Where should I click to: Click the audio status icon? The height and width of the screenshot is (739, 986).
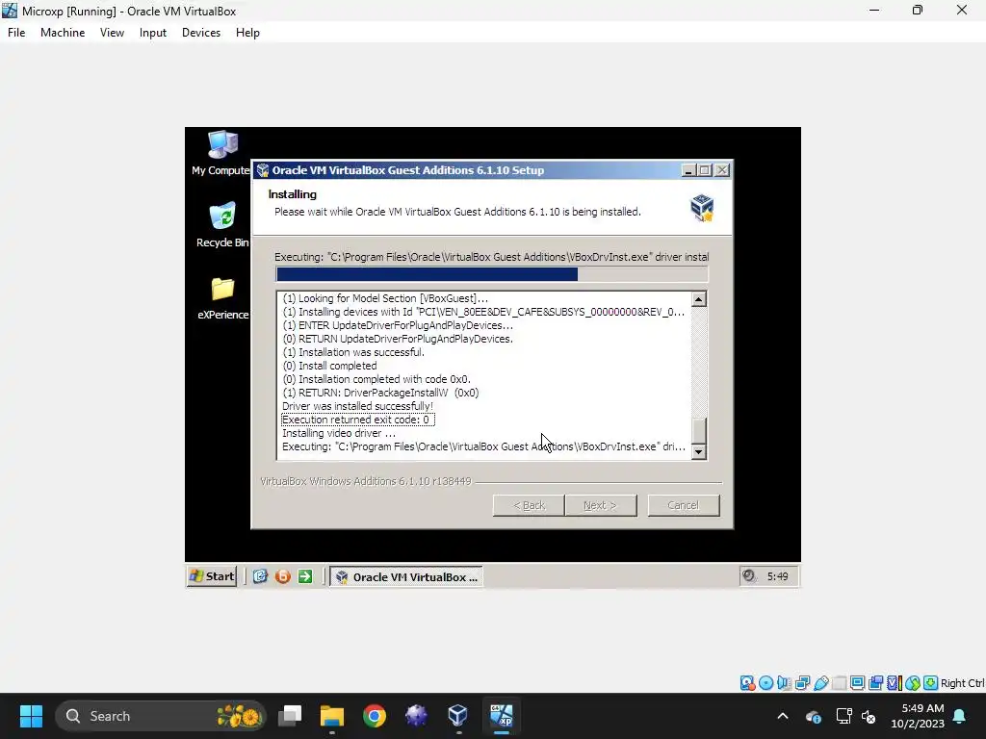pos(784,683)
